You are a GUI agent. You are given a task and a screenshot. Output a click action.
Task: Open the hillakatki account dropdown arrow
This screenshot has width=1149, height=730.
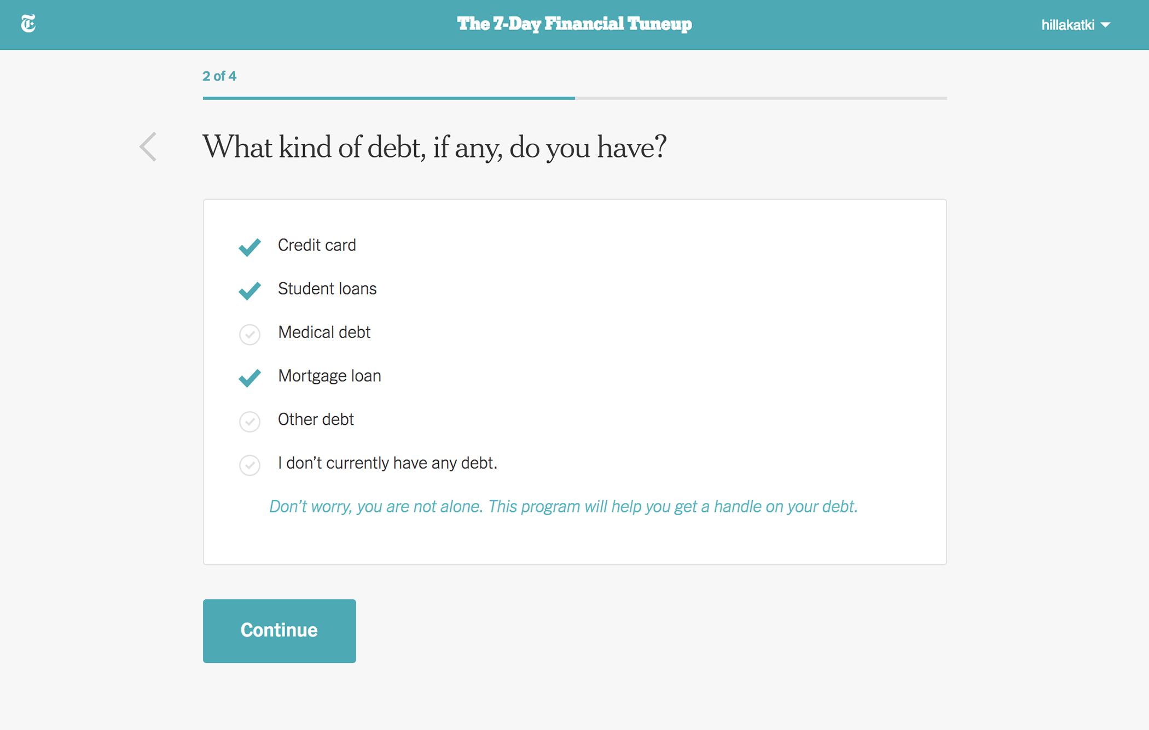[x=1106, y=25]
